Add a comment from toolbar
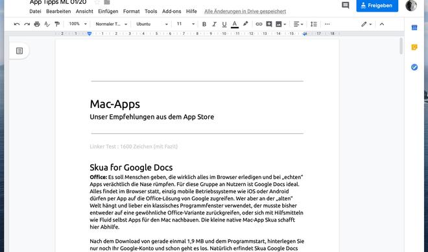Screen dimensions: 428x252 [x=269, y=24]
